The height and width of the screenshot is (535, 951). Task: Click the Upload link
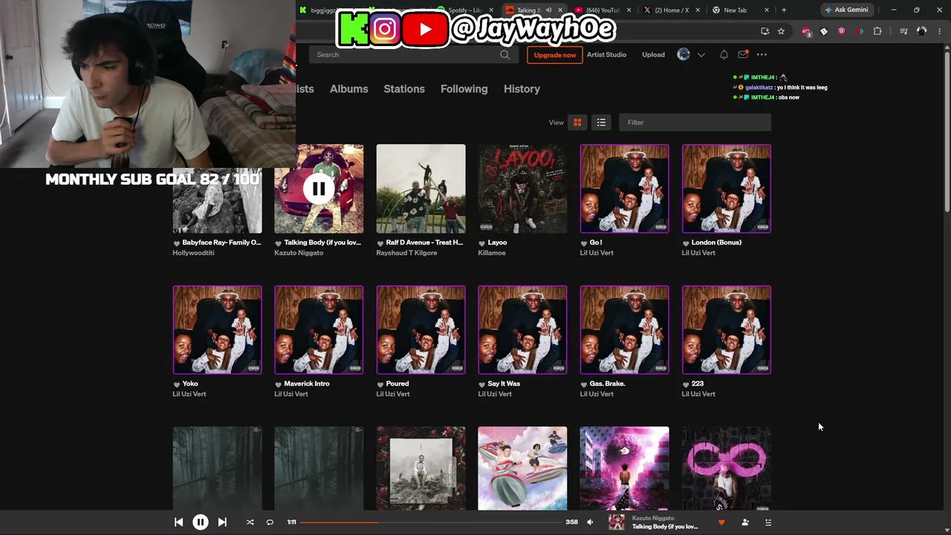click(654, 54)
